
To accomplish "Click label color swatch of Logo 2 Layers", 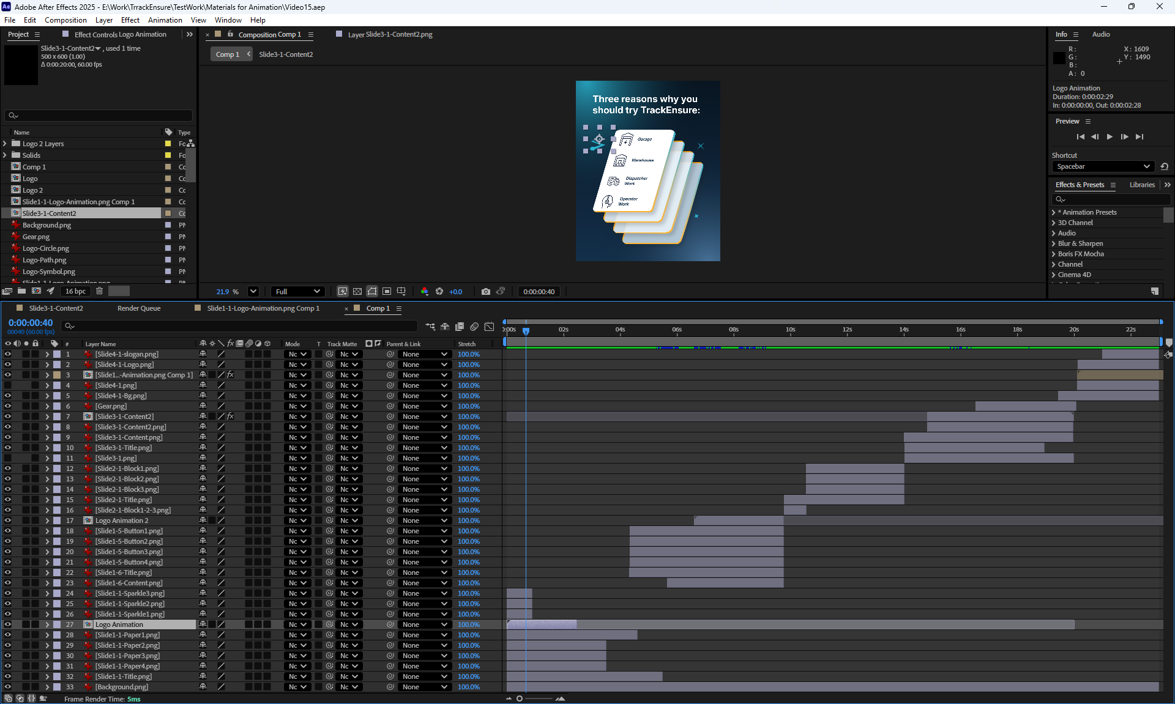I will click(x=168, y=144).
